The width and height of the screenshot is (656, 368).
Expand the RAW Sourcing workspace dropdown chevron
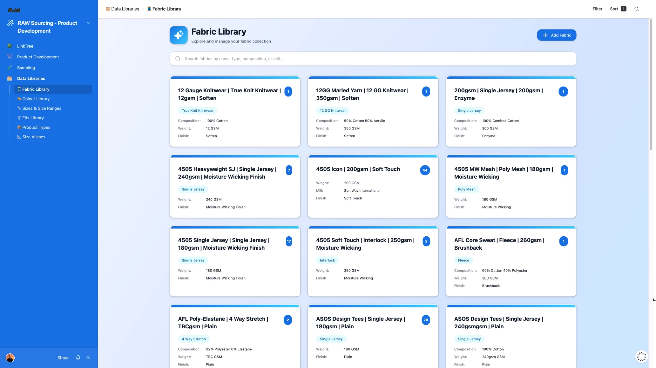click(88, 23)
